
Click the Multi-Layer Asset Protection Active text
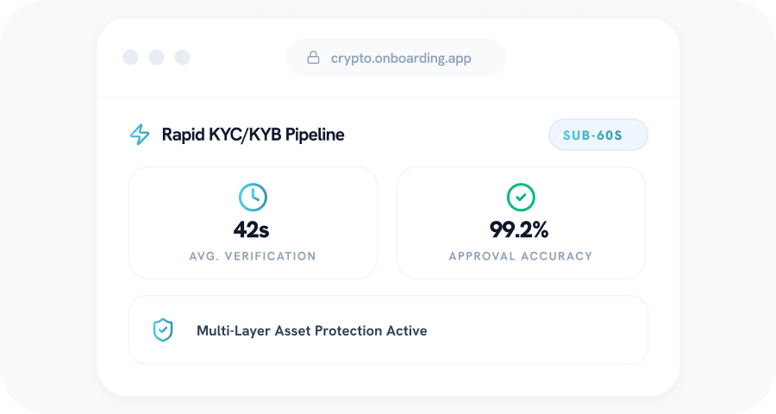(x=311, y=330)
